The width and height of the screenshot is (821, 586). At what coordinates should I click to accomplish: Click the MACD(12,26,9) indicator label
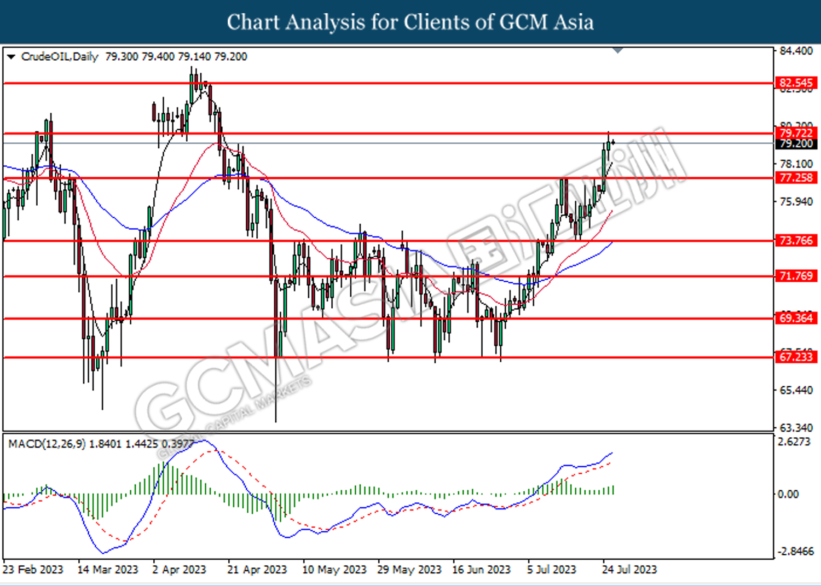(x=47, y=444)
